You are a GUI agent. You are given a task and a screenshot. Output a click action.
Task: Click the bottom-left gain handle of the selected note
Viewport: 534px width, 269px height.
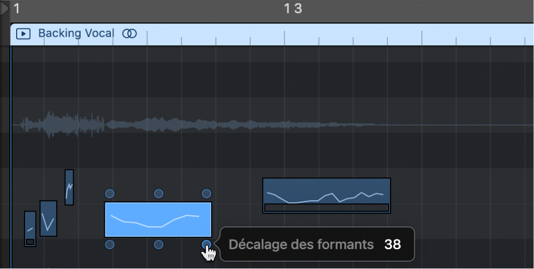(x=110, y=244)
